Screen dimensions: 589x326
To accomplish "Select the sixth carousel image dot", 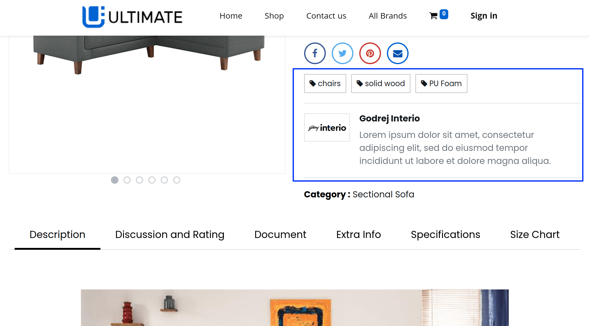I will (x=177, y=180).
